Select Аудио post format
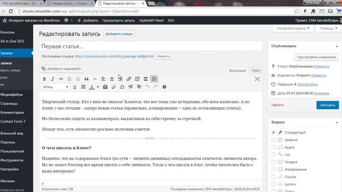This screenshot has width=342, height=192. click(273, 147)
